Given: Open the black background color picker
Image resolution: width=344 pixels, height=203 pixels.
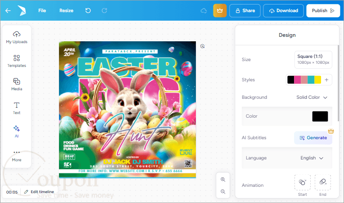Looking at the screenshot, I should (320, 116).
